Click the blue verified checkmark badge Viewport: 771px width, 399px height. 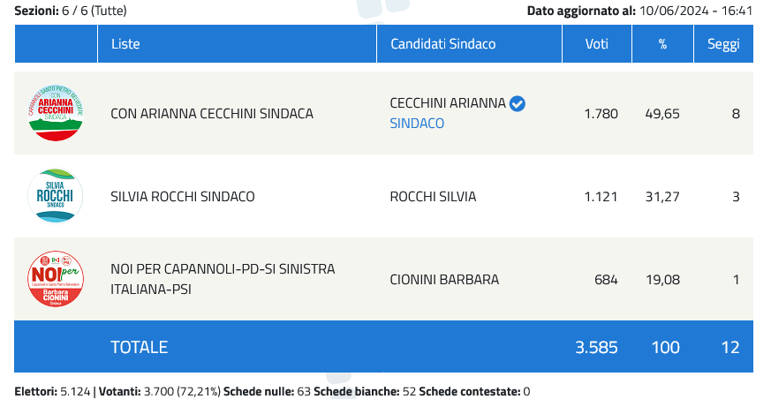(x=518, y=103)
